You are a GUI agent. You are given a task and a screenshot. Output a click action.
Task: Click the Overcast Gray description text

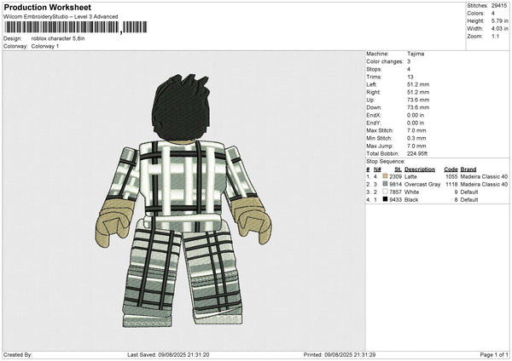[422, 185]
